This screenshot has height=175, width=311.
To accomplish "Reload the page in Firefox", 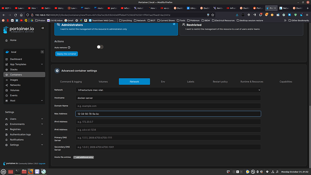I will (15, 15).
